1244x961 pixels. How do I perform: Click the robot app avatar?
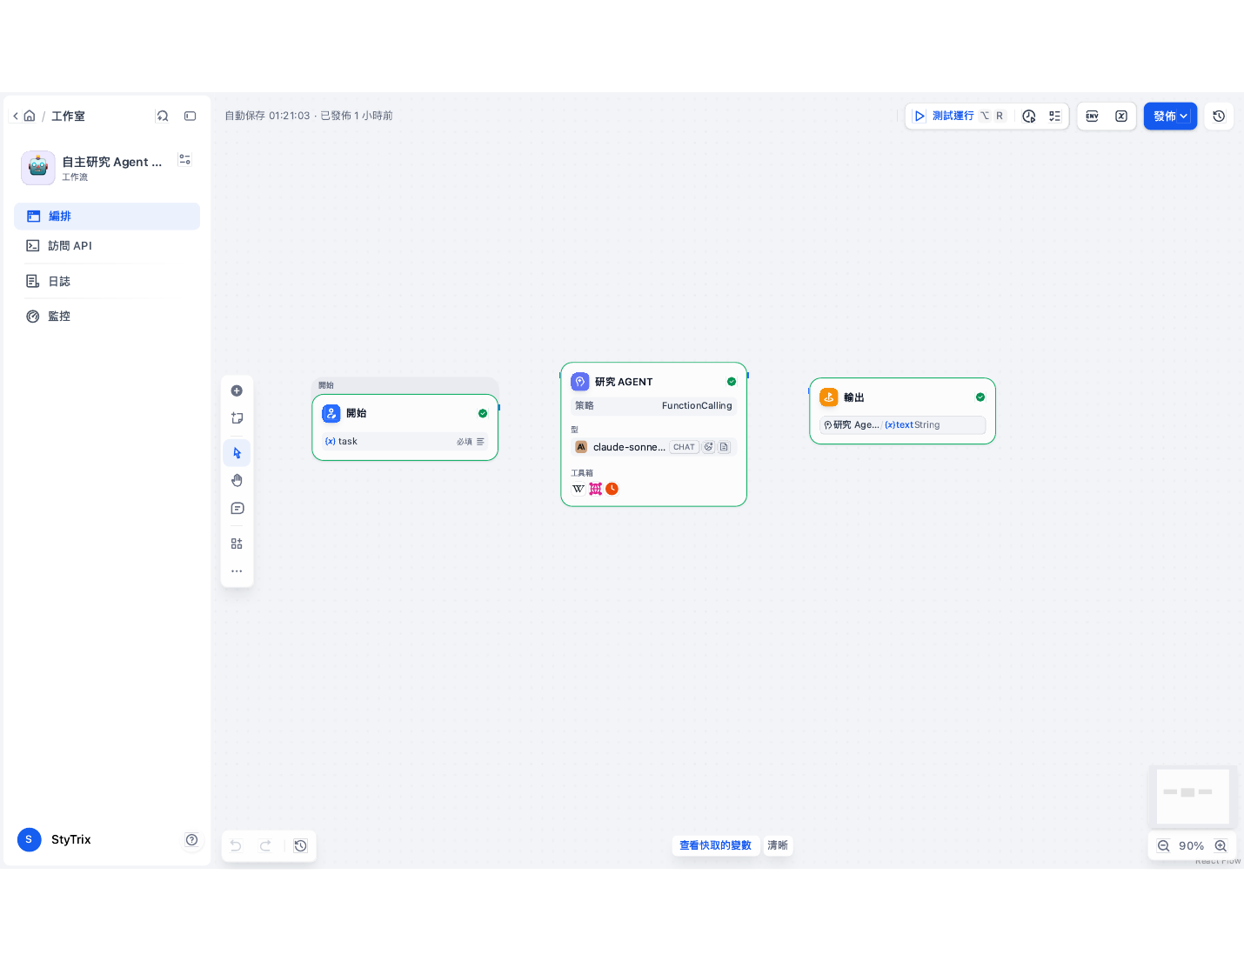pos(38,168)
